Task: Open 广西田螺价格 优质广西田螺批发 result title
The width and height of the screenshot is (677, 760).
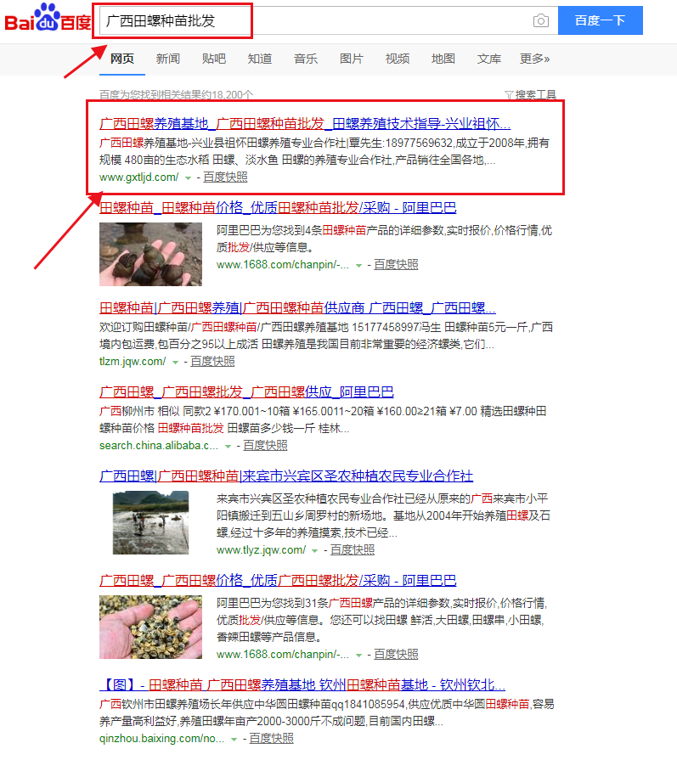Action: click(278, 580)
